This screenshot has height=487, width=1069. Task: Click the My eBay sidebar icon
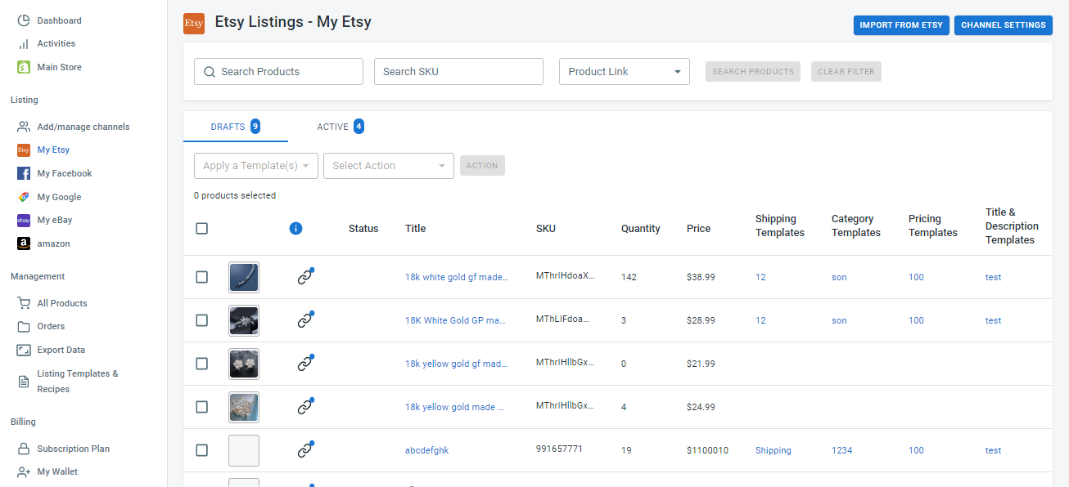24,220
